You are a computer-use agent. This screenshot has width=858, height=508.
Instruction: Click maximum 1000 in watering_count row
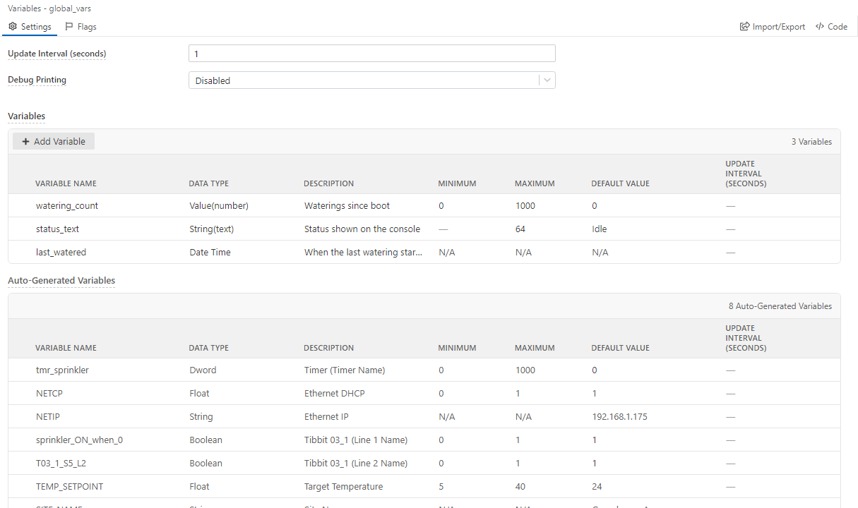click(525, 205)
